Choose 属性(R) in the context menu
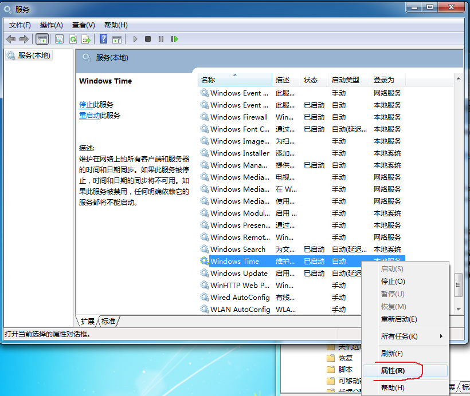Image resolution: width=470 pixels, height=396 pixels. [x=405, y=371]
